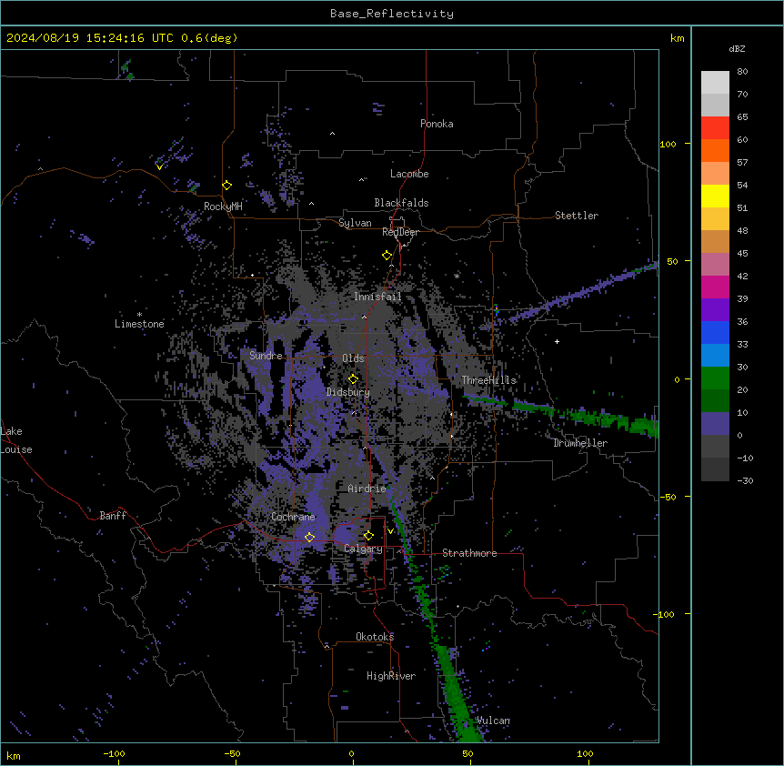Click the RockyMH label
The width and height of the screenshot is (784, 766).
223,207
